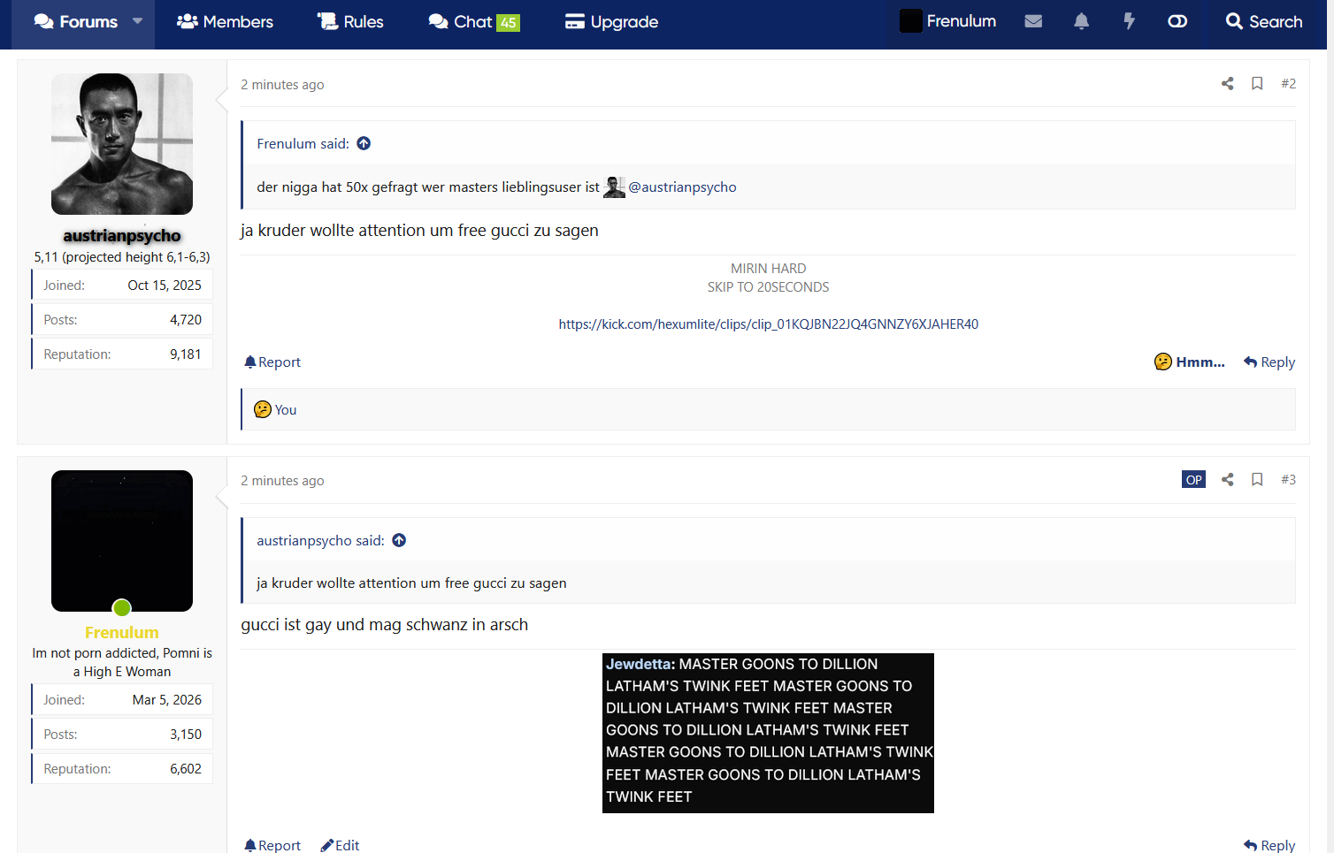
Task: Share post #2 using share icon
Action: pos(1227,83)
